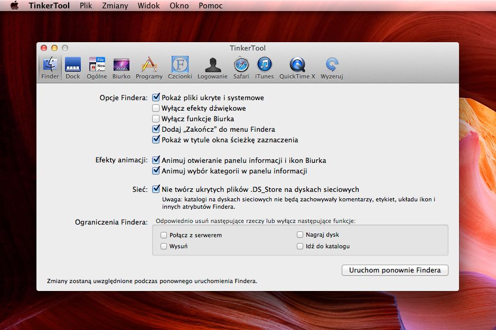Toggle Pokaż w tytule okna ścieżkę zaznaczenia

coord(156,139)
